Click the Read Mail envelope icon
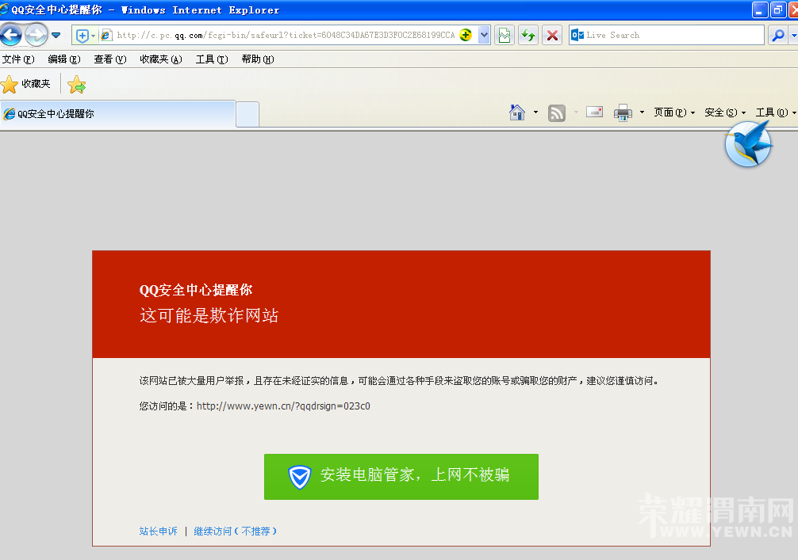 pyautogui.click(x=594, y=112)
